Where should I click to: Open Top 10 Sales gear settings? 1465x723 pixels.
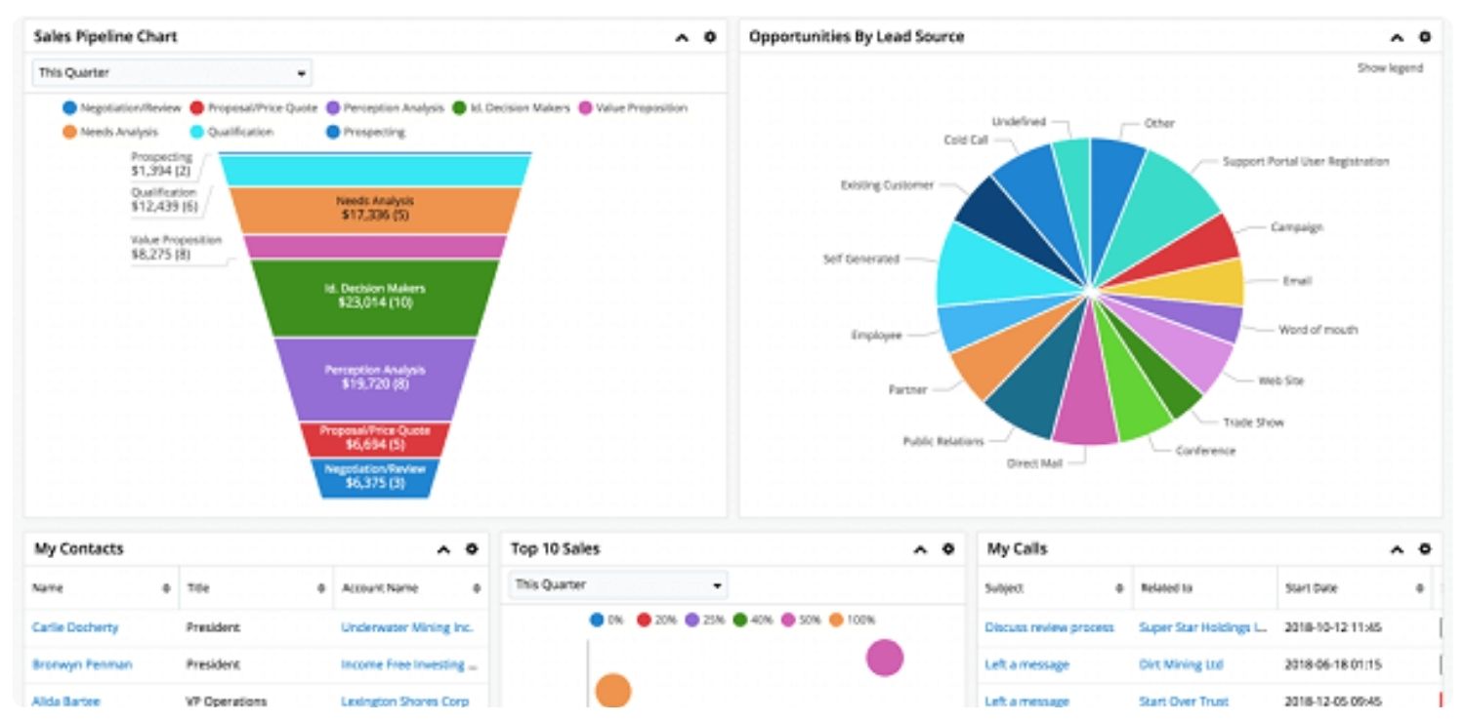coord(948,549)
